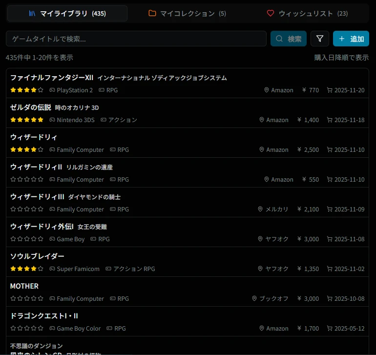Click the magnifier icon in the 検索 button
376x355 pixels.
[x=280, y=39]
